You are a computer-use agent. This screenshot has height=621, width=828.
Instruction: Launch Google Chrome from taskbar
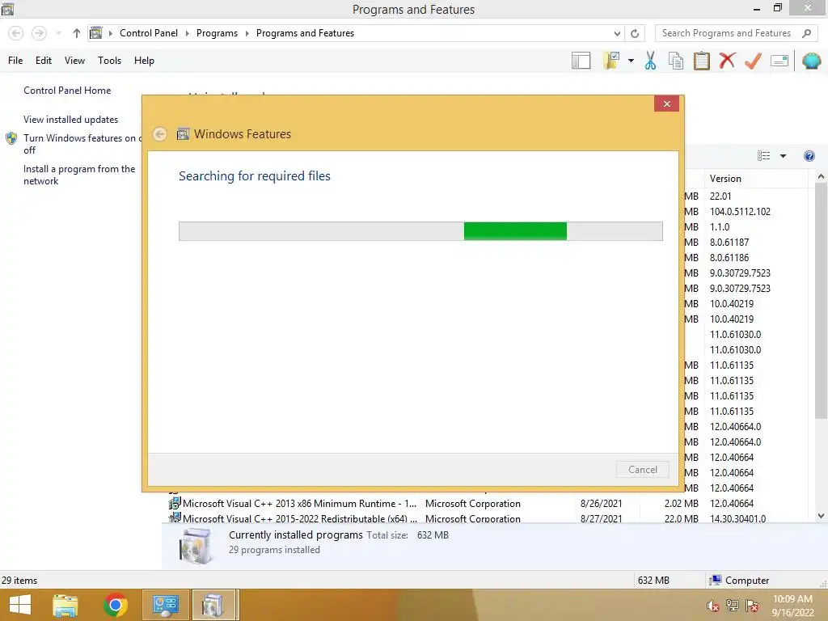[116, 605]
